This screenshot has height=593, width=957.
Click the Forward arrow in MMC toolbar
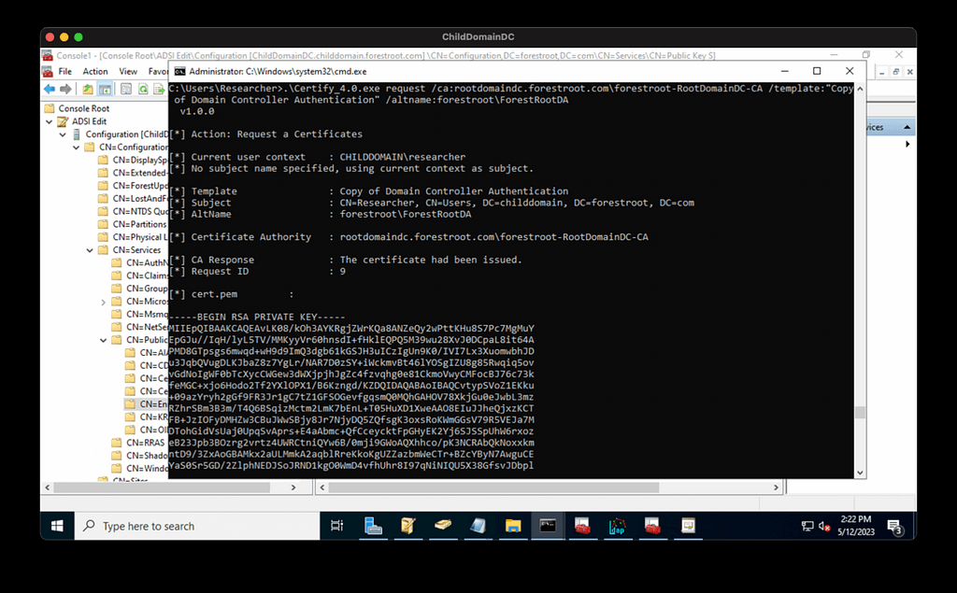pyautogui.click(x=64, y=89)
